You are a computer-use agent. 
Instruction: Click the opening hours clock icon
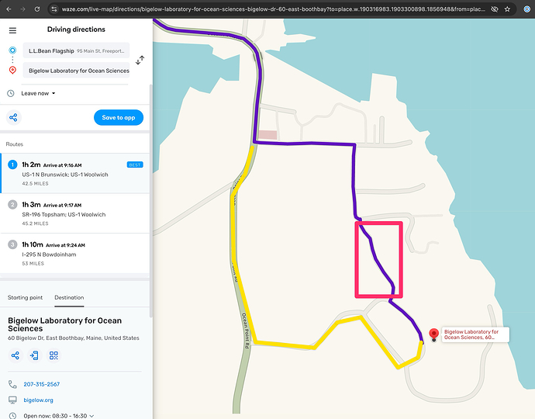[12, 416]
